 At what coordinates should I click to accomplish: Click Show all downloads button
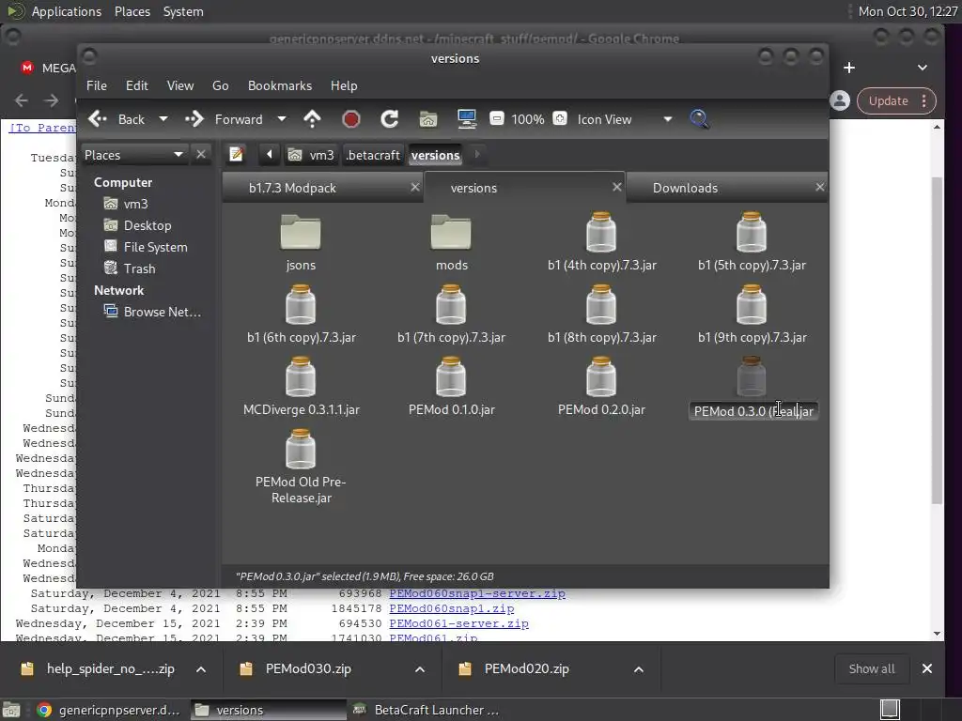(x=871, y=668)
